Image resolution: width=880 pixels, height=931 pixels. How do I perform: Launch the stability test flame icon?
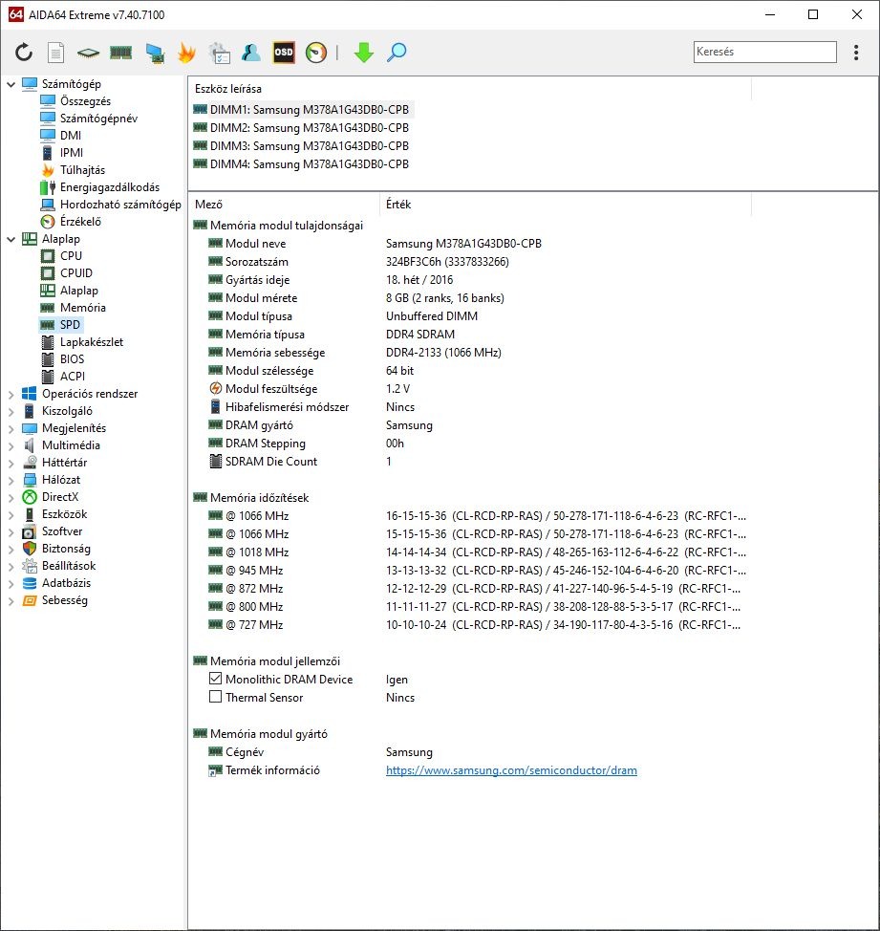pos(187,53)
